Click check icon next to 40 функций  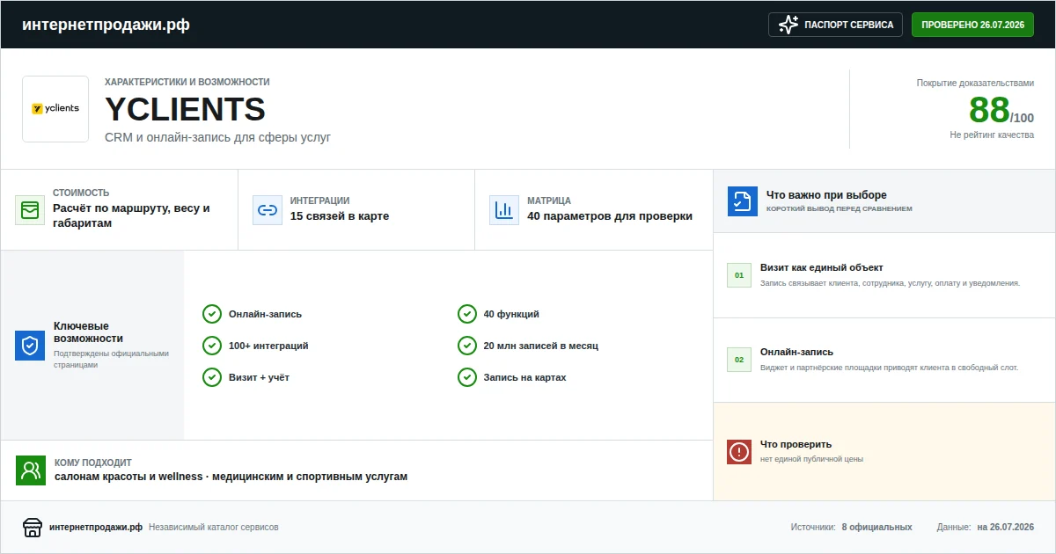tap(467, 314)
